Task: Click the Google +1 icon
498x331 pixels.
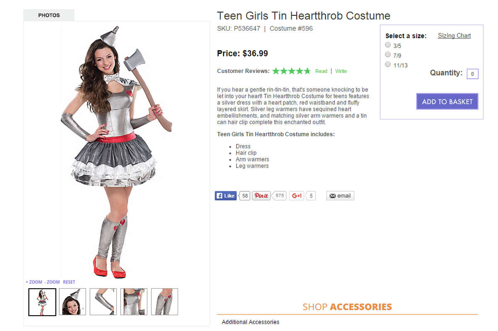Action: point(296,195)
